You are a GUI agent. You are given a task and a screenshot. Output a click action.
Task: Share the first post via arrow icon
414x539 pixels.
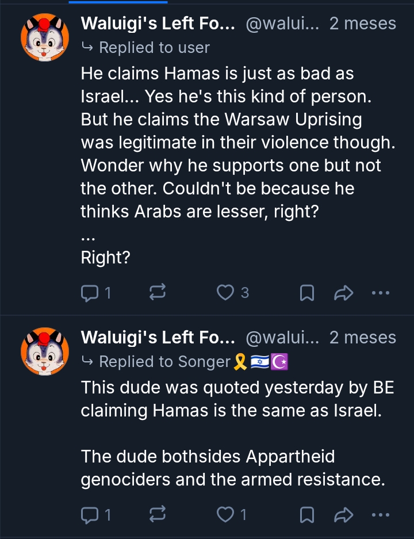point(343,293)
